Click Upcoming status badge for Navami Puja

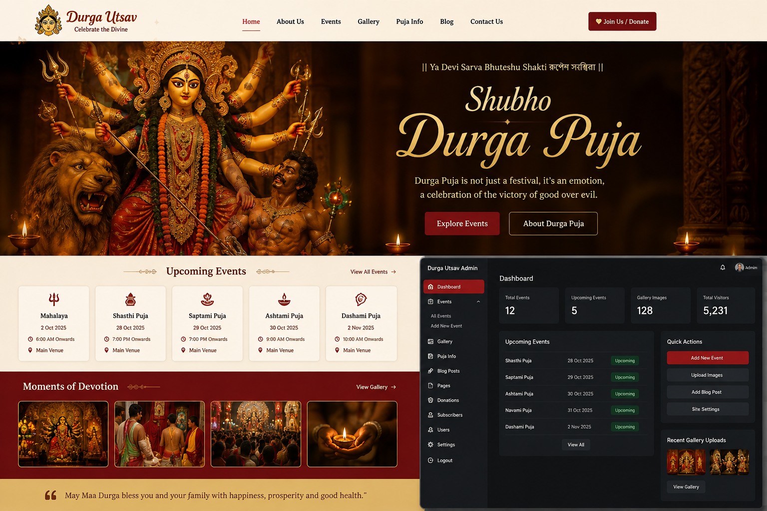tap(625, 410)
